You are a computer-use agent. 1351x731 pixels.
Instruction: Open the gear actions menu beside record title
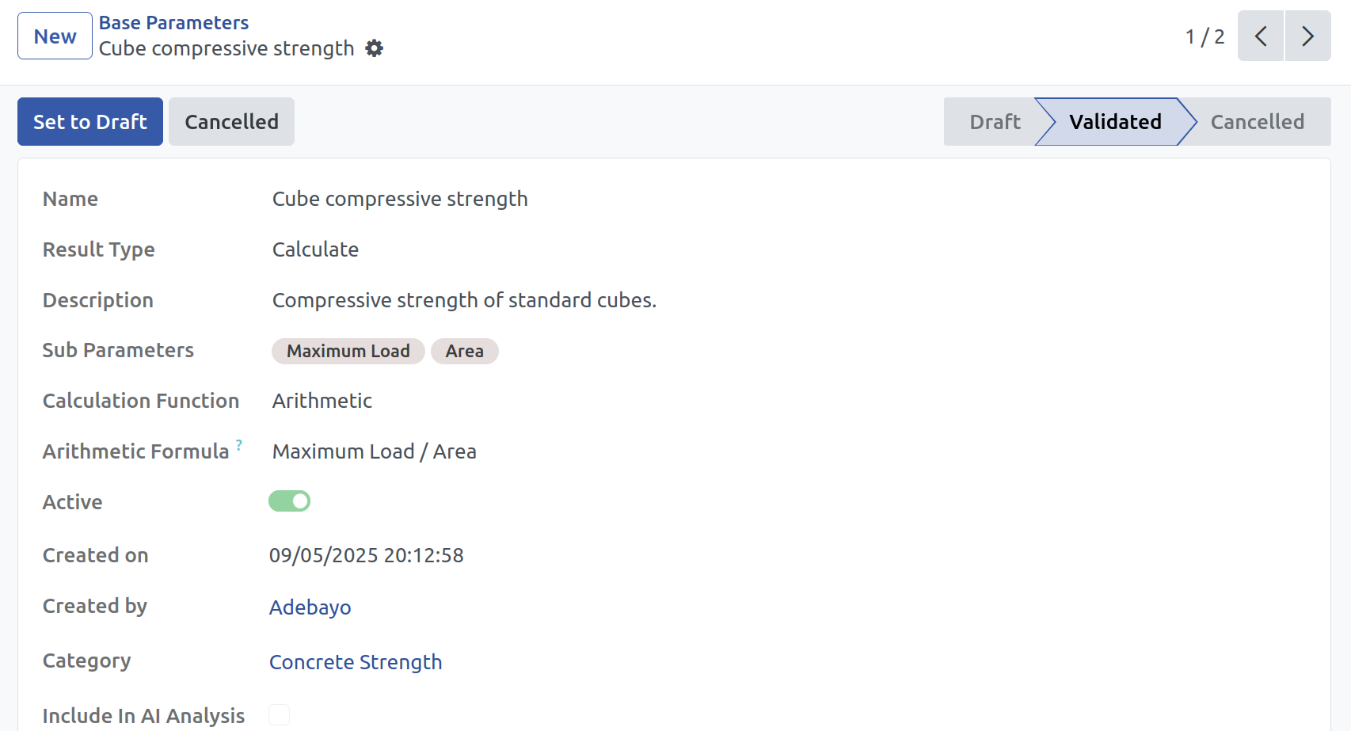[374, 48]
